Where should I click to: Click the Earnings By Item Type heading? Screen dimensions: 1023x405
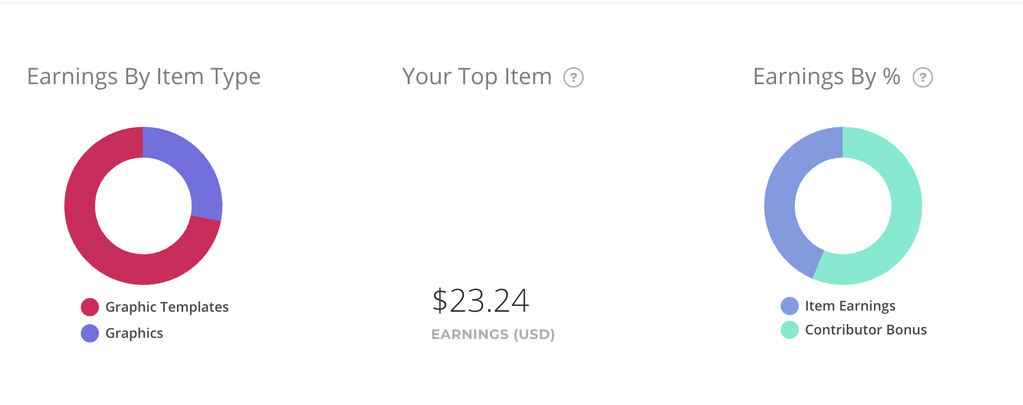click(x=144, y=77)
